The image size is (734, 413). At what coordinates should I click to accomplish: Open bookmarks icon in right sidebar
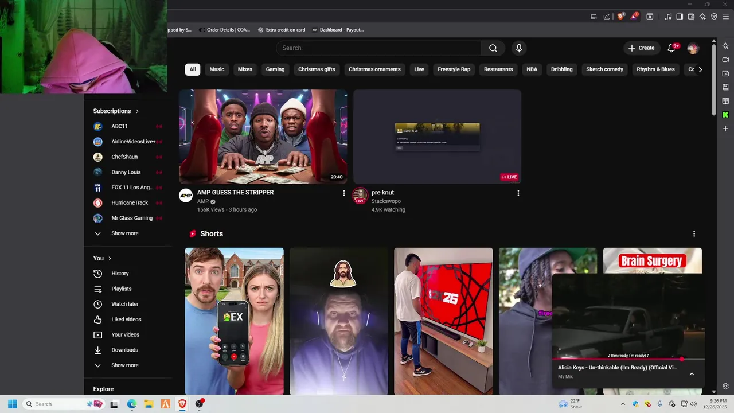pos(725,87)
